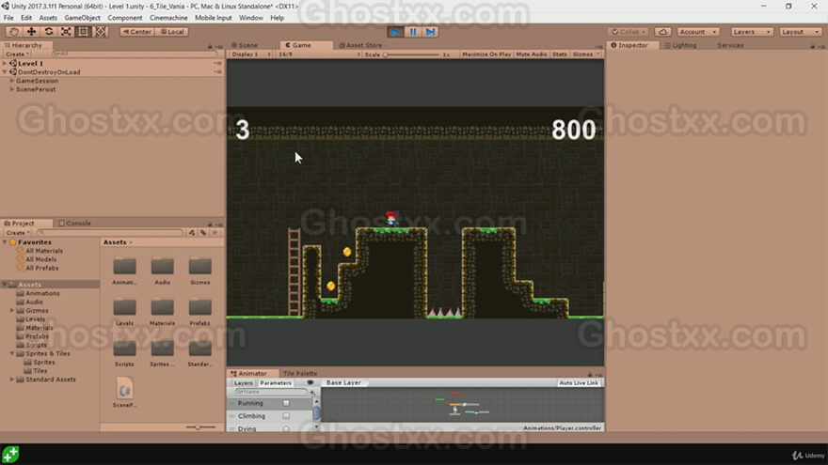Click the Project search field

[110, 233]
